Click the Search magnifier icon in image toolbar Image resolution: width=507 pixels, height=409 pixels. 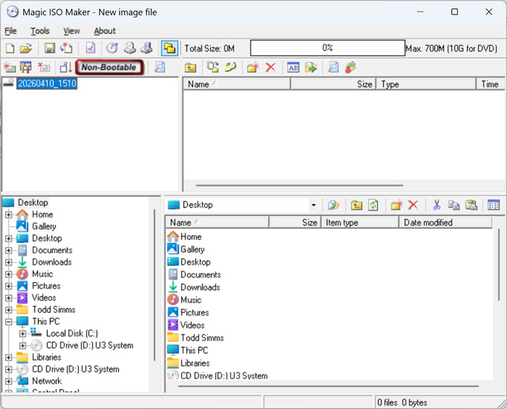point(333,67)
